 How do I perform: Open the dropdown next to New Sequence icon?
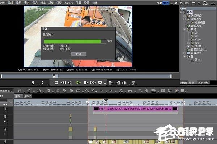click(34, 92)
